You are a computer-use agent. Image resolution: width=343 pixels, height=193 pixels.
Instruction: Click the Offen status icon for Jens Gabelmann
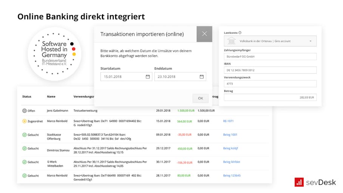25,111
